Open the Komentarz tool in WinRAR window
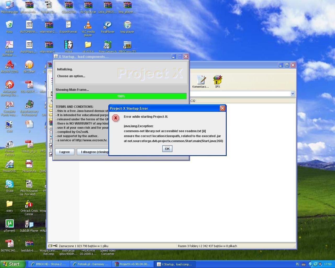This screenshot has width=335, height=268. 201,82
